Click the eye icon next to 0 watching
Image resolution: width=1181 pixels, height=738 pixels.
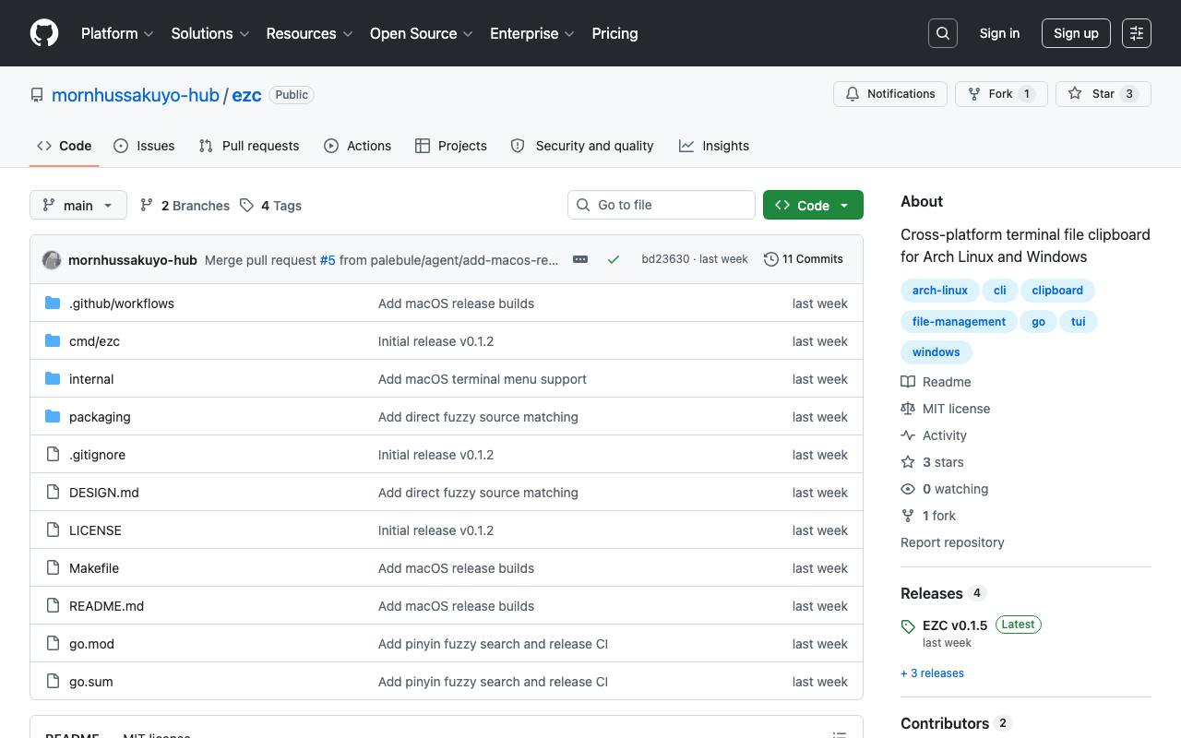pos(908,489)
